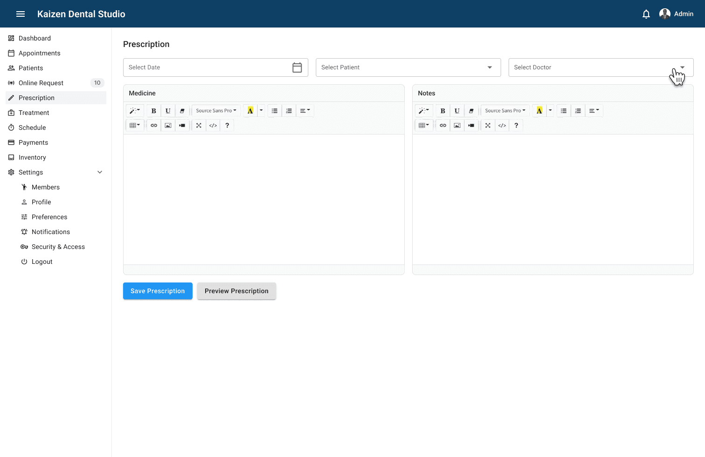Open code view in the Medicine editor
Screen dimensions: 705x457
213,125
